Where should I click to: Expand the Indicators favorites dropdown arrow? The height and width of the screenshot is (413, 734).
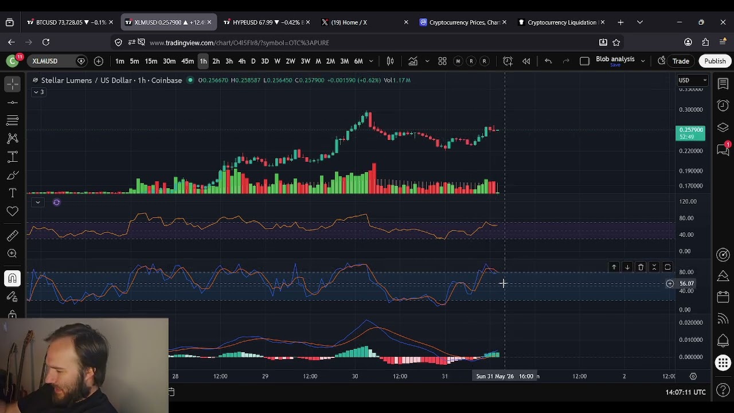click(427, 61)
